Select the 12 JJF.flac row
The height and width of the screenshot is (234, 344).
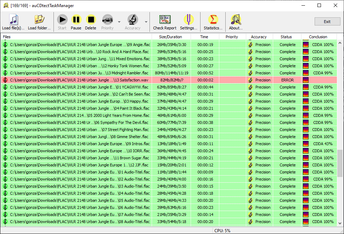coord(169,165)
